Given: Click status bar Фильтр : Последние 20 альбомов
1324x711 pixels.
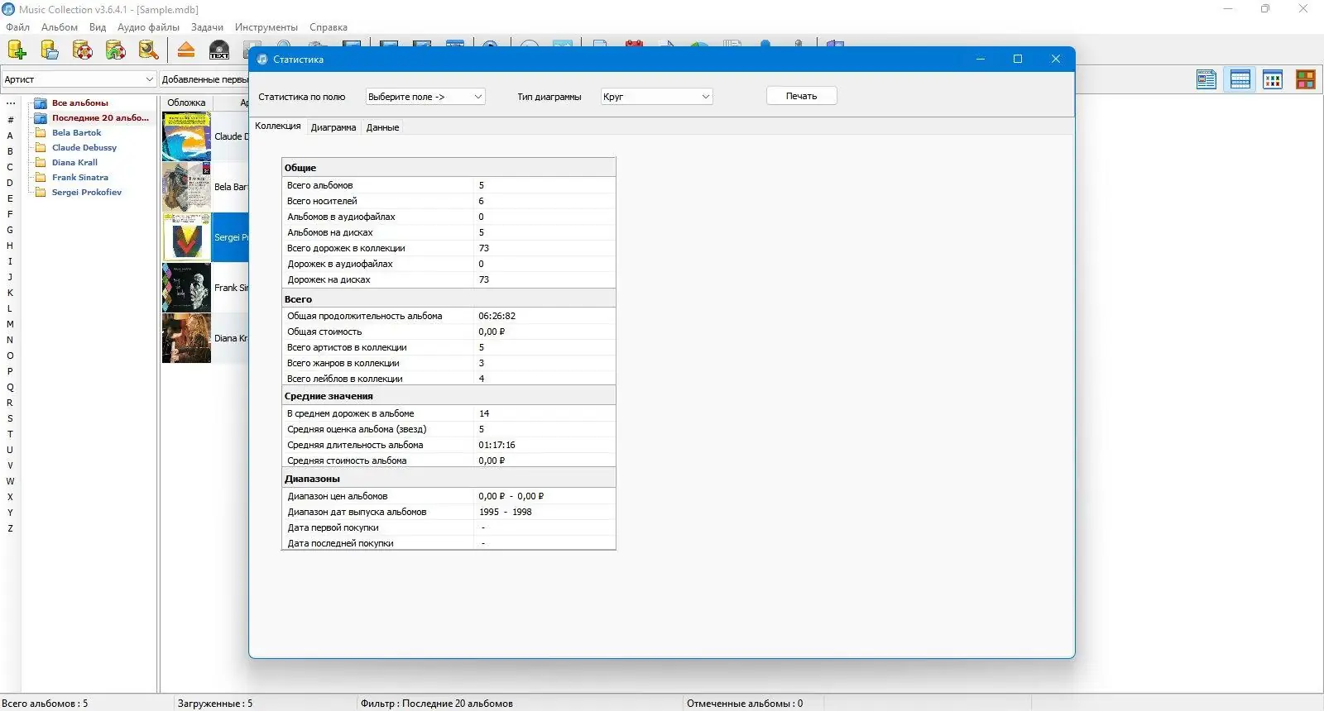Looking at the screenshot, I should [436, 704].
